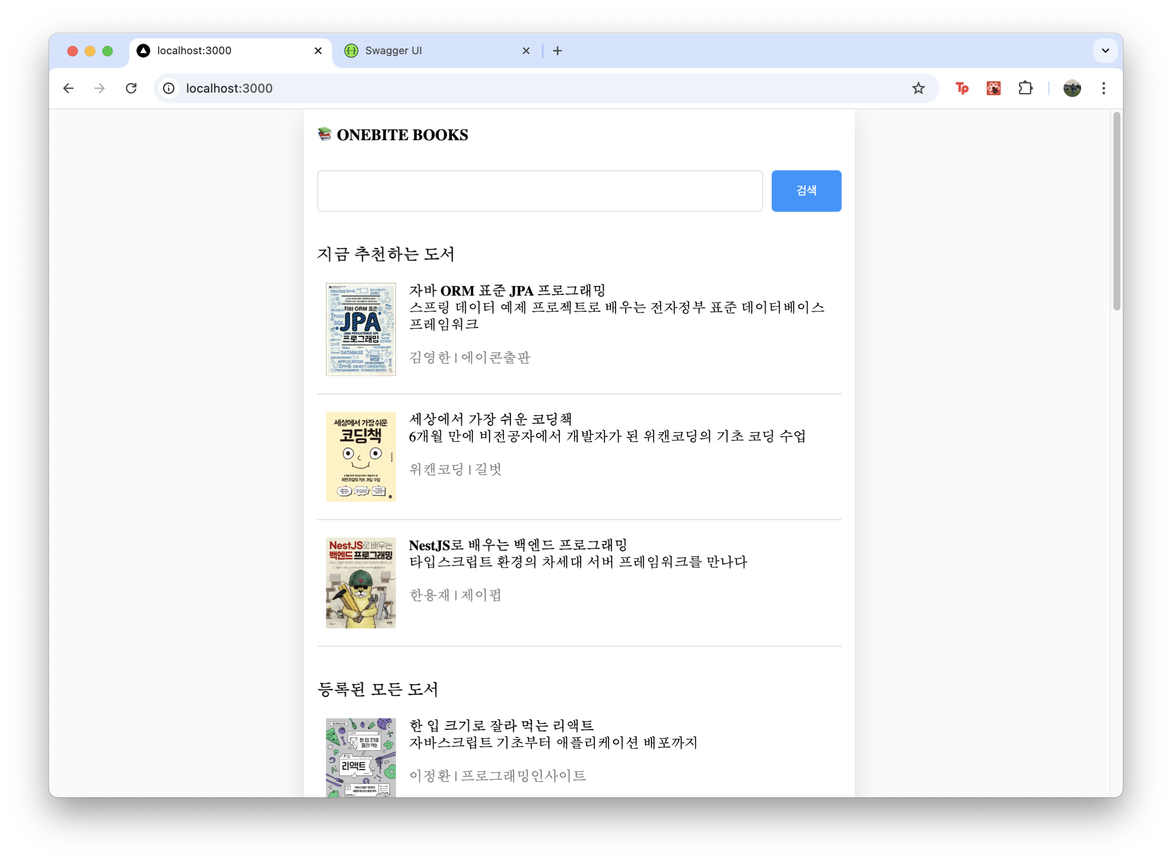
Task: Click the 등록된 모든 도서 heading
Action: click(x=377, y=689)
